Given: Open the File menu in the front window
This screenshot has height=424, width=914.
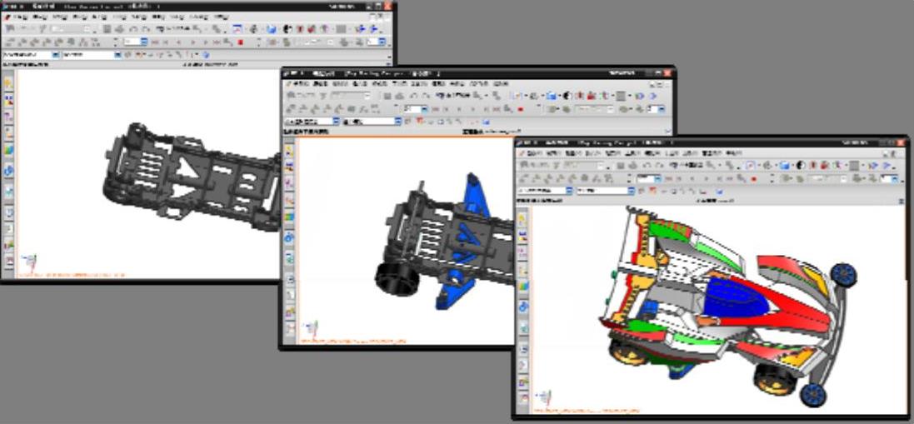Looking at the screenshot, I should click(x=535, y=154).
